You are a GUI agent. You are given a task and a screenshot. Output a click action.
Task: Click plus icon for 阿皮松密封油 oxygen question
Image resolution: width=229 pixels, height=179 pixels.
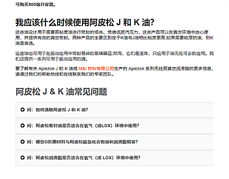(23, 126)
